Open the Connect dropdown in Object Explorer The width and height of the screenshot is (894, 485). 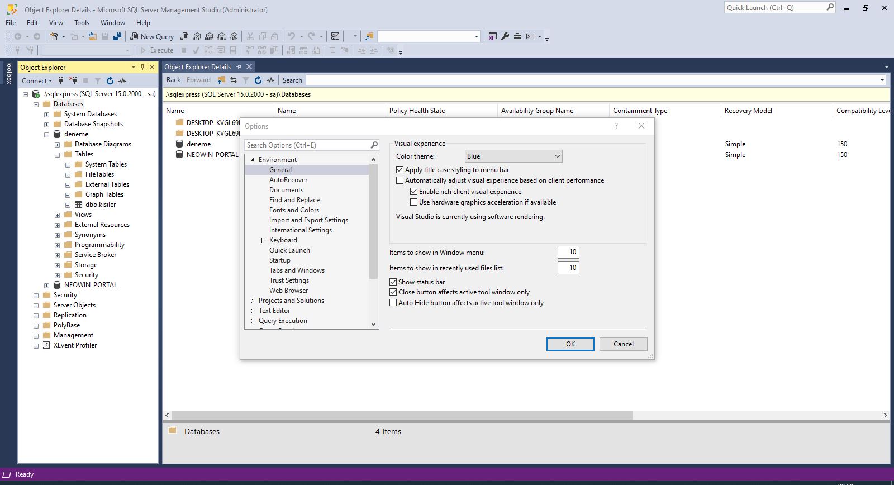[x=37, y=80]
